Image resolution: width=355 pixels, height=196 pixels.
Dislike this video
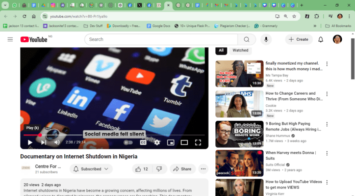point(159,169)
